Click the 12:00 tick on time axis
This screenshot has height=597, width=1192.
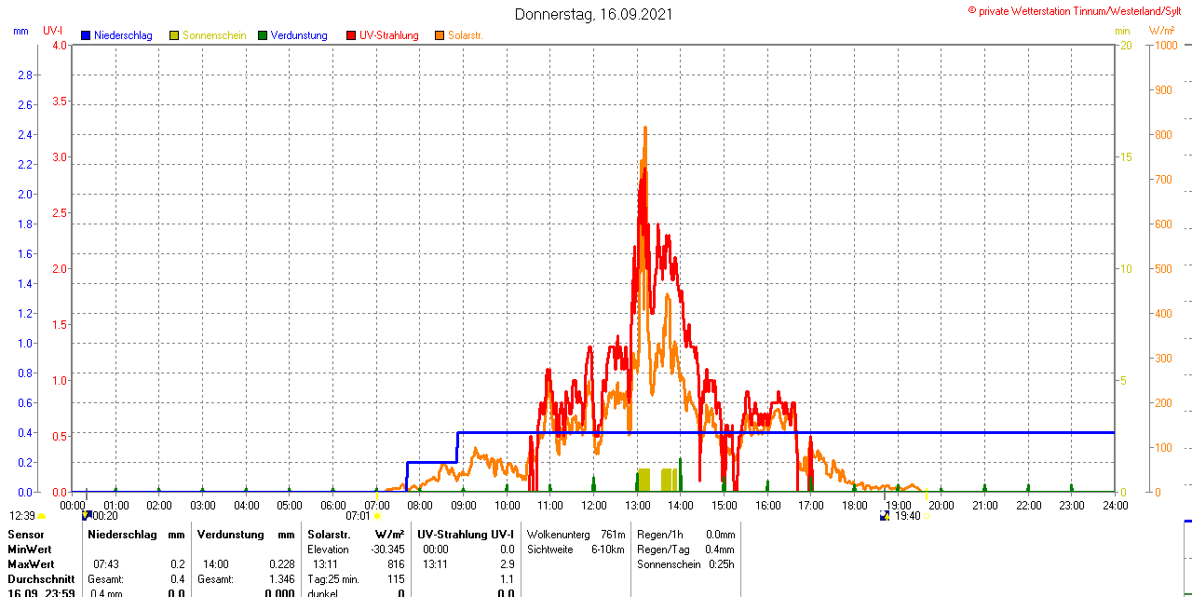594,506
